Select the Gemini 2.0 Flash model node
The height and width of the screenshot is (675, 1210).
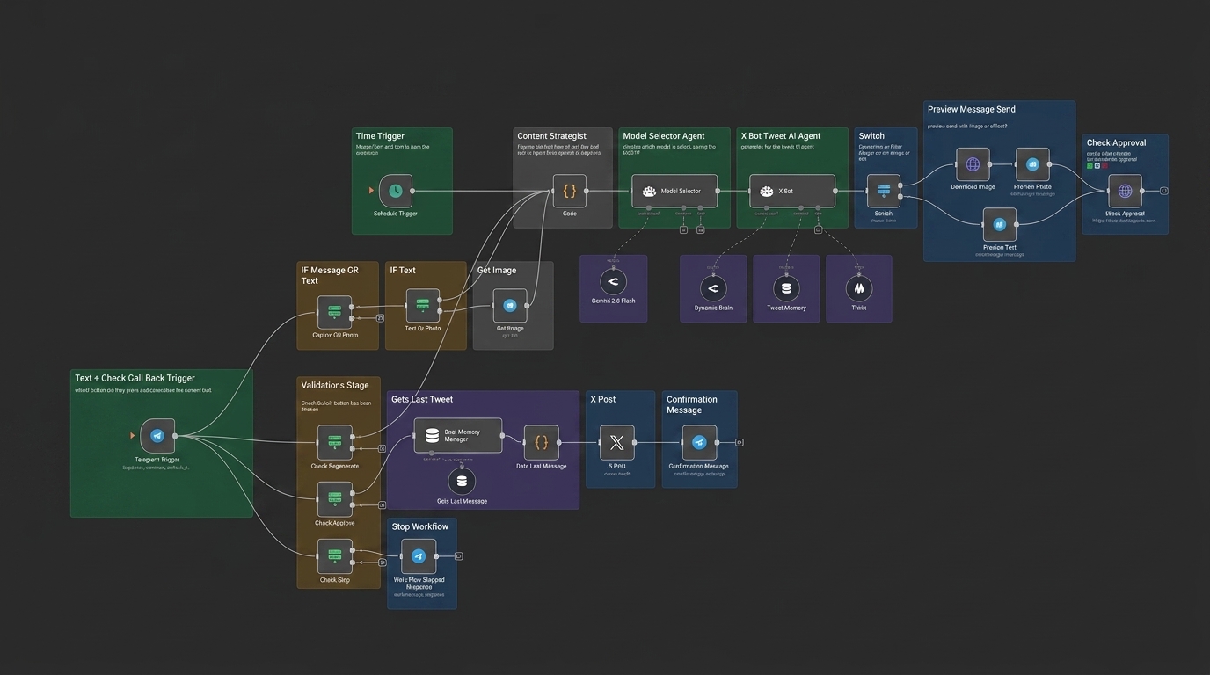point(613,283)
